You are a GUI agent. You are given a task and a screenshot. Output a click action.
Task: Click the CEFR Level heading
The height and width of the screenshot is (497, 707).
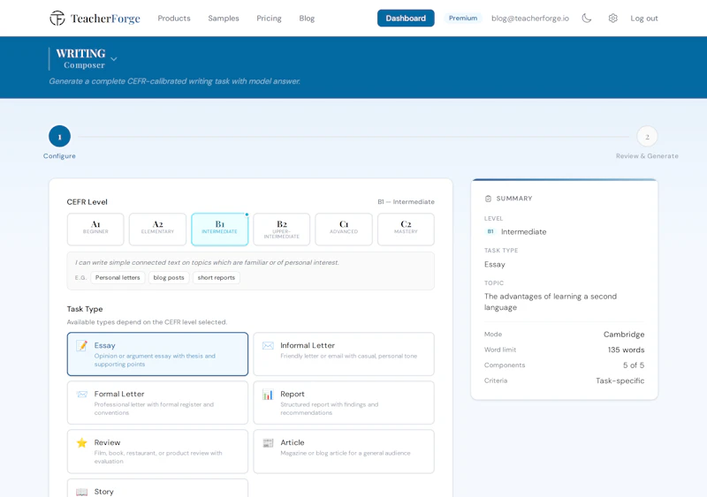[x=87, y=202]
